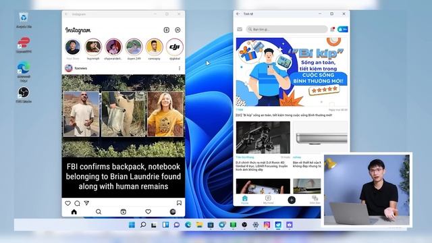
Task: Open the mail envelope icon in Tinh tế
Action: [x=240, y=29]
